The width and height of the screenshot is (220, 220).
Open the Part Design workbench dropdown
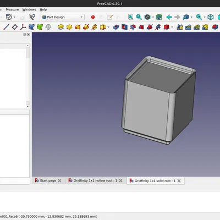[x=63, y=17]
